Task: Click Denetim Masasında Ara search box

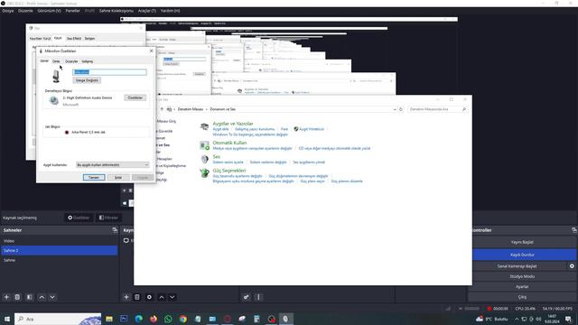Action: click(437, 109)
